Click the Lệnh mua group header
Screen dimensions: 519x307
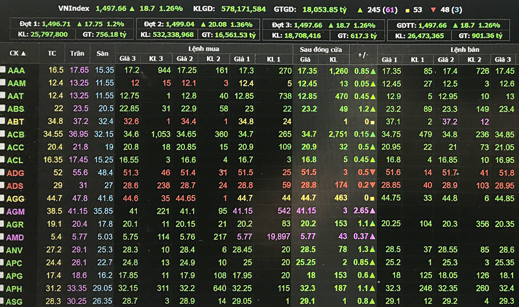click(204, 49)
